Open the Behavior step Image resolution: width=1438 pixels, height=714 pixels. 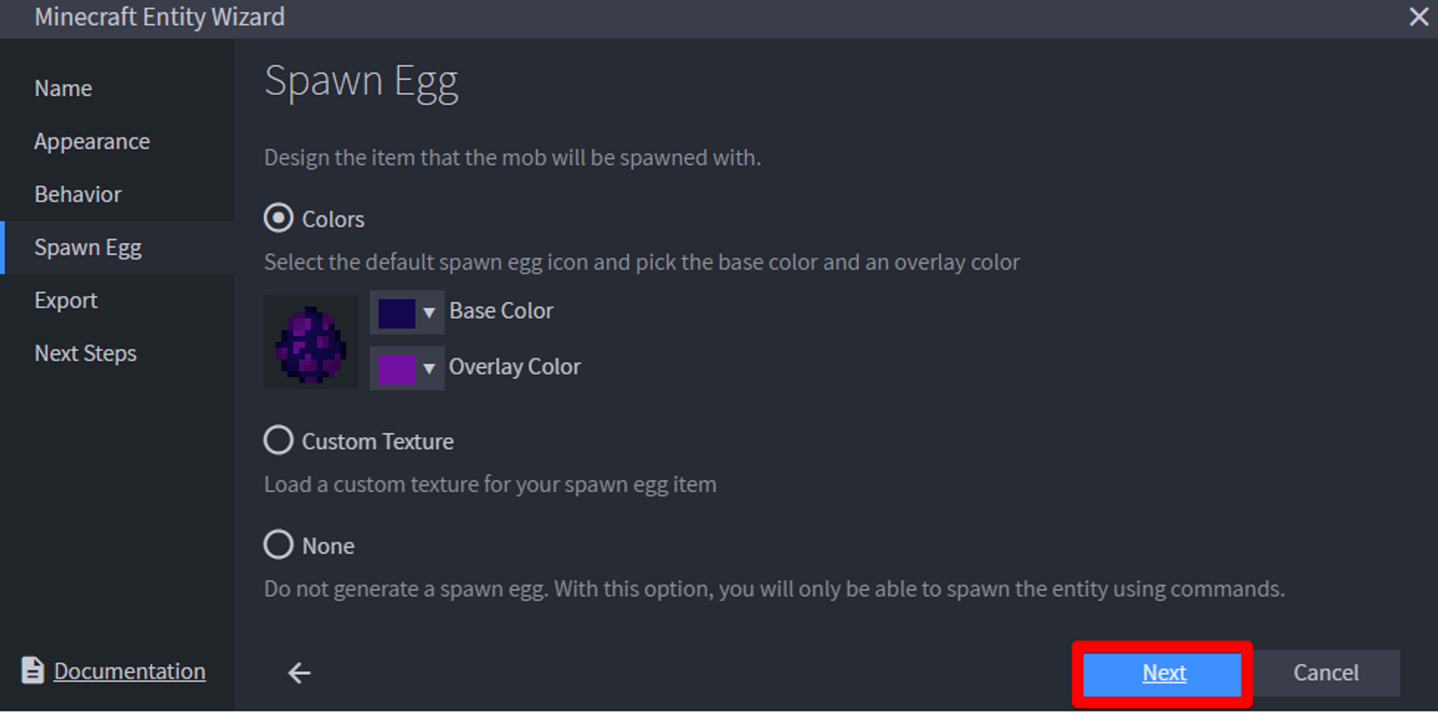(78, 195)
